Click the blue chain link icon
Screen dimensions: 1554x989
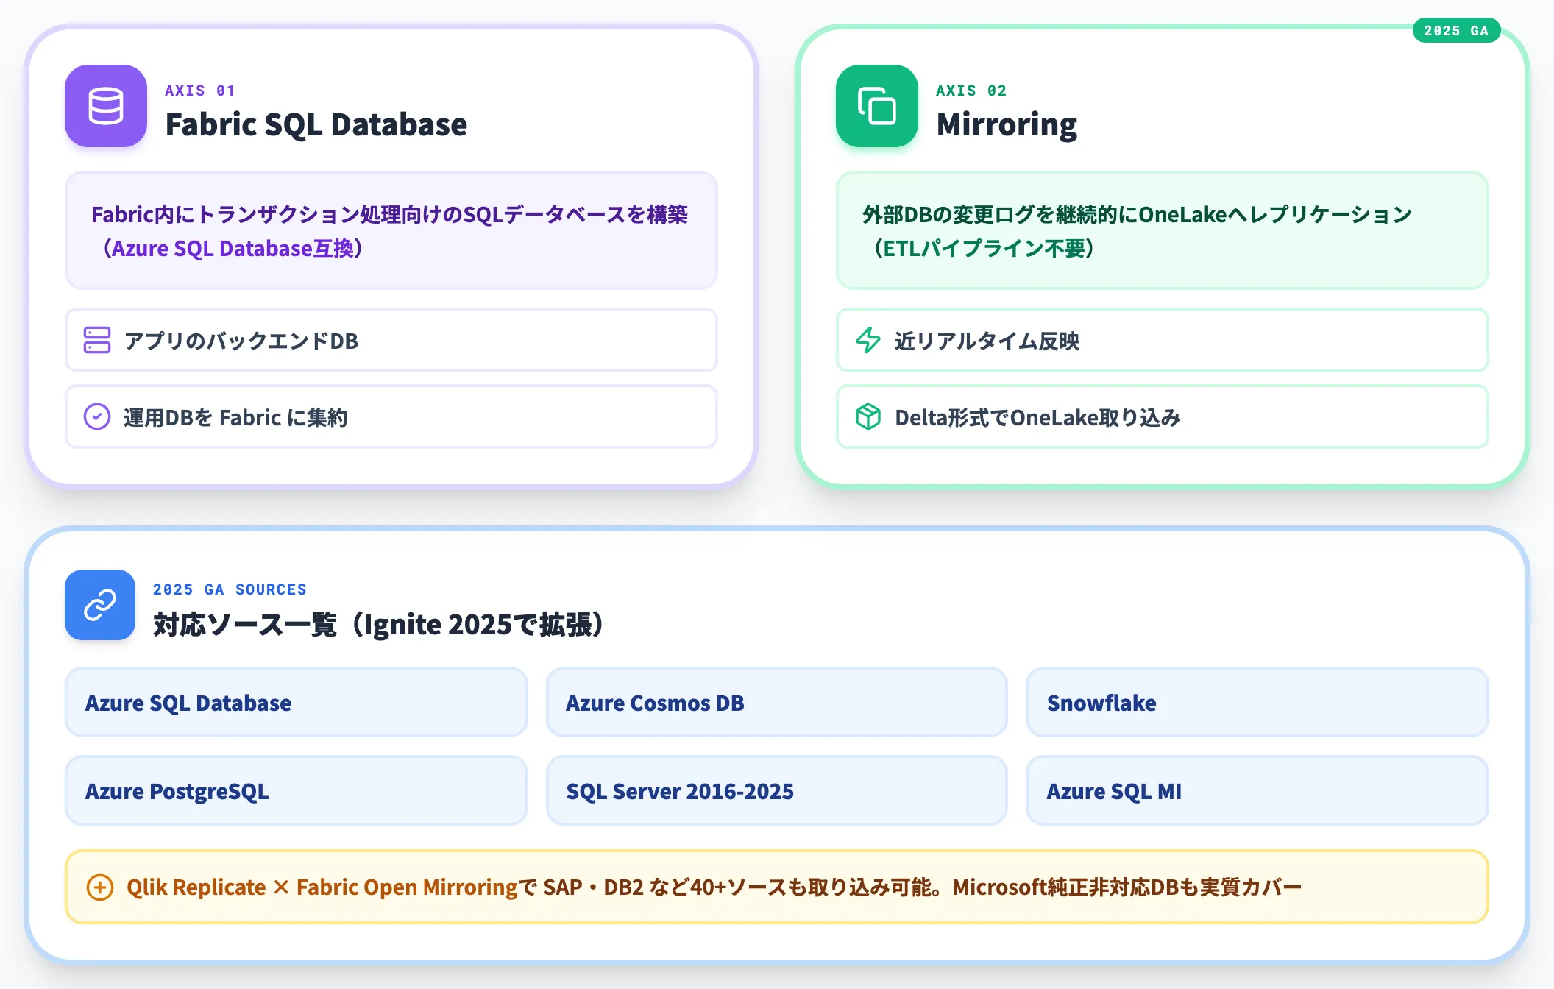pos(100,605)
